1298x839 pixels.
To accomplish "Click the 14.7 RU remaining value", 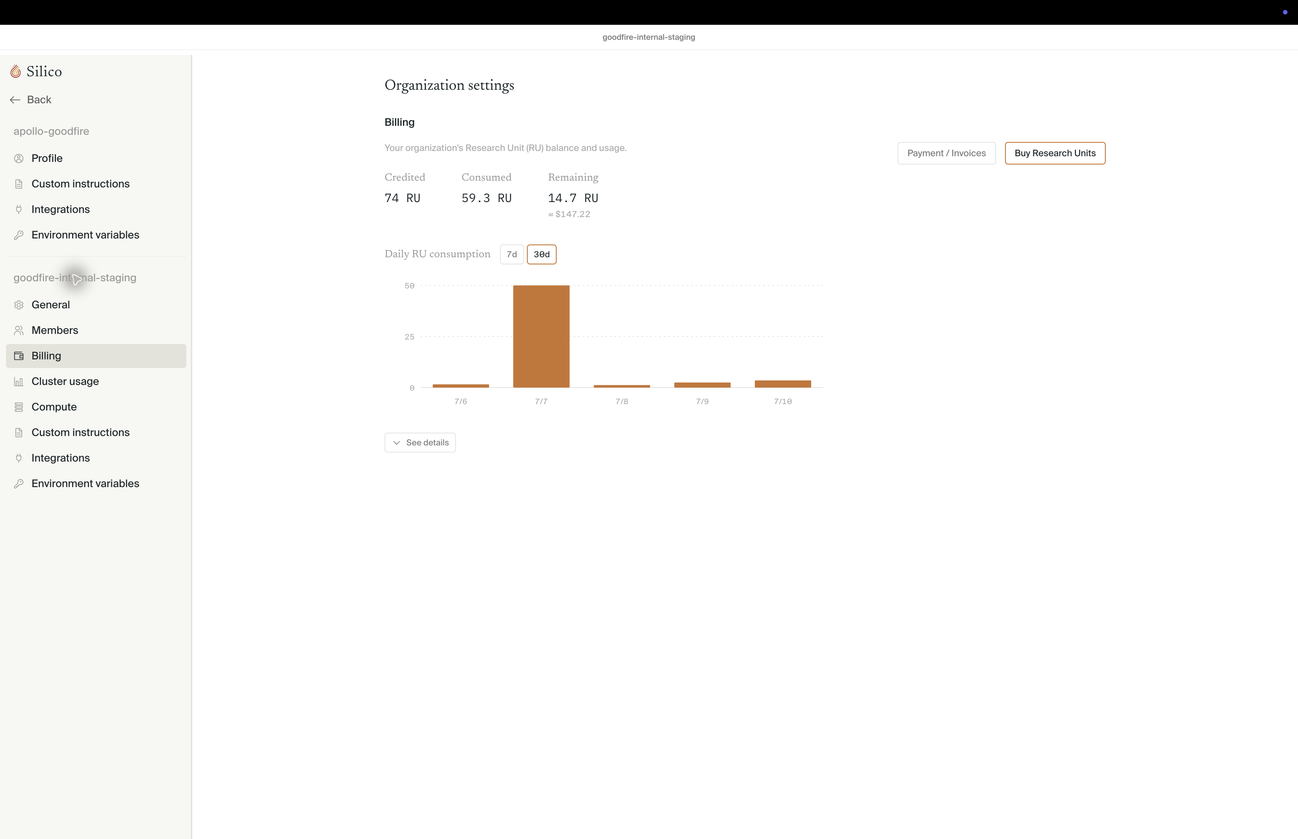I will (x=573, y=198).
